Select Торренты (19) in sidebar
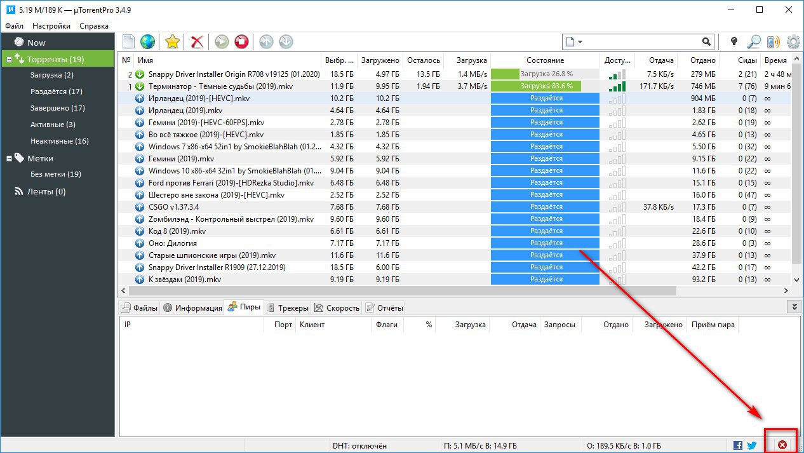804x453 pixels. coord(57,59)
